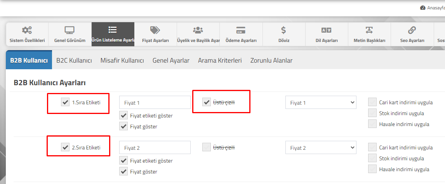Switch to Arama Kriterleri tab
The image size is (445, 184).
220,61
